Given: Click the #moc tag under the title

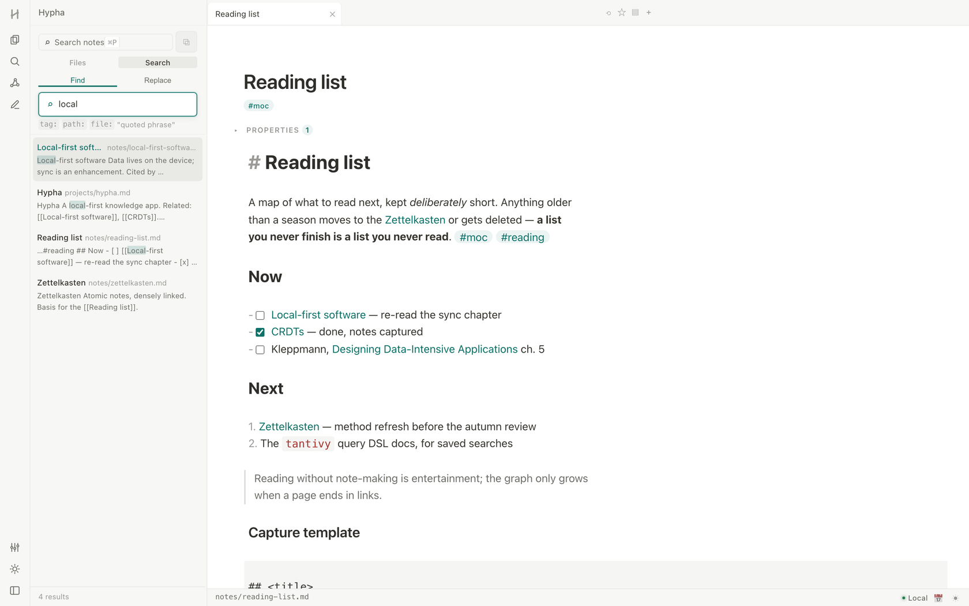Looking at the screenshot, I should pos(258,106).
